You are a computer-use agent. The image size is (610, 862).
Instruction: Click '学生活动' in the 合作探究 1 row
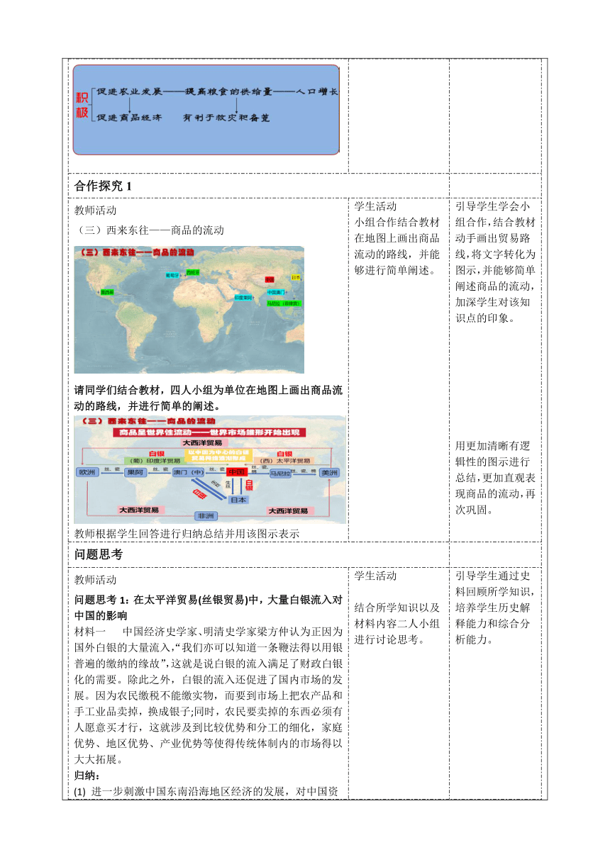coord(376,206)
